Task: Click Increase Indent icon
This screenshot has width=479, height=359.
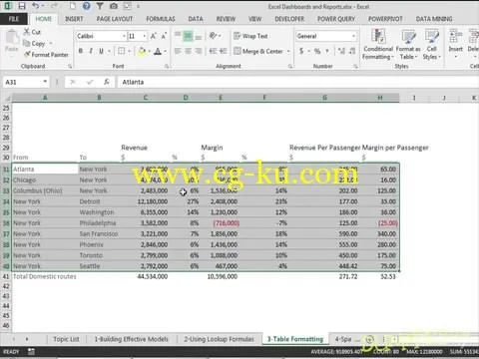Action: (x=224, y=51)
